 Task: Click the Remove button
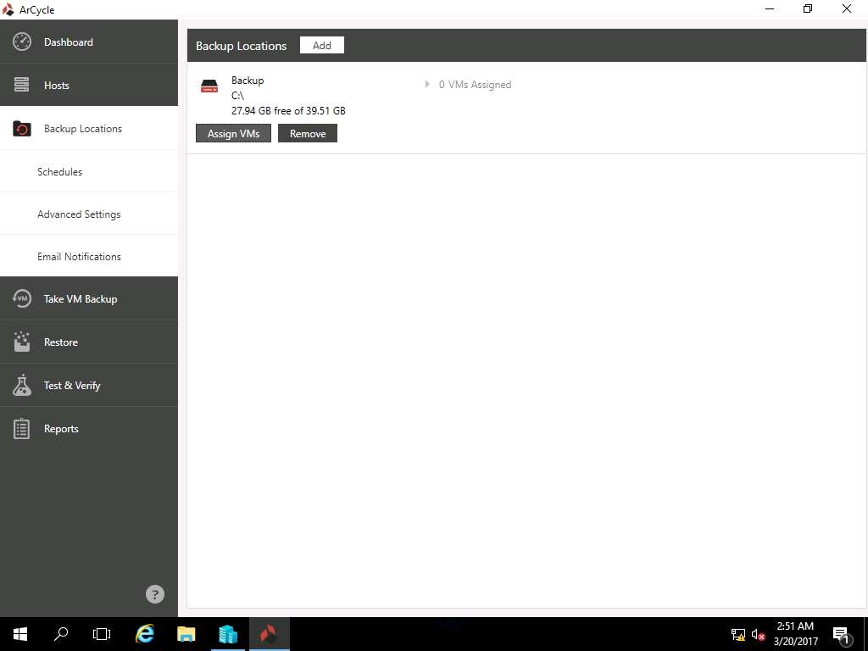click(307, 133)
